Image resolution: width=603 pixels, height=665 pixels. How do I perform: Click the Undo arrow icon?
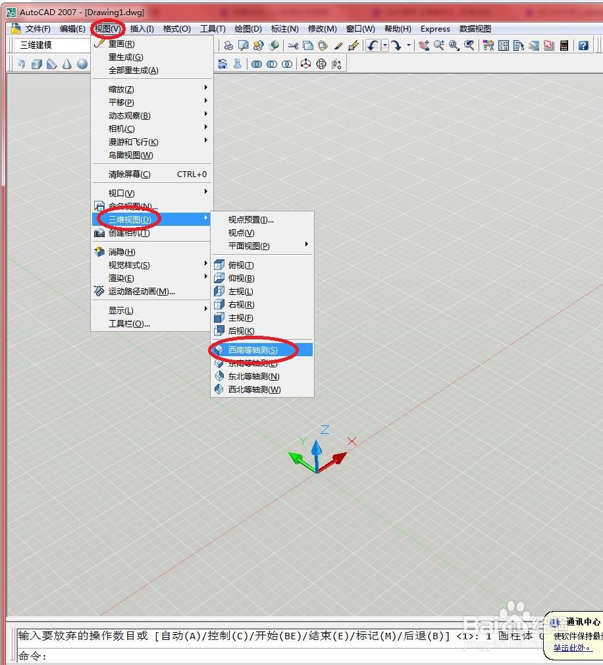coord(373,45)
